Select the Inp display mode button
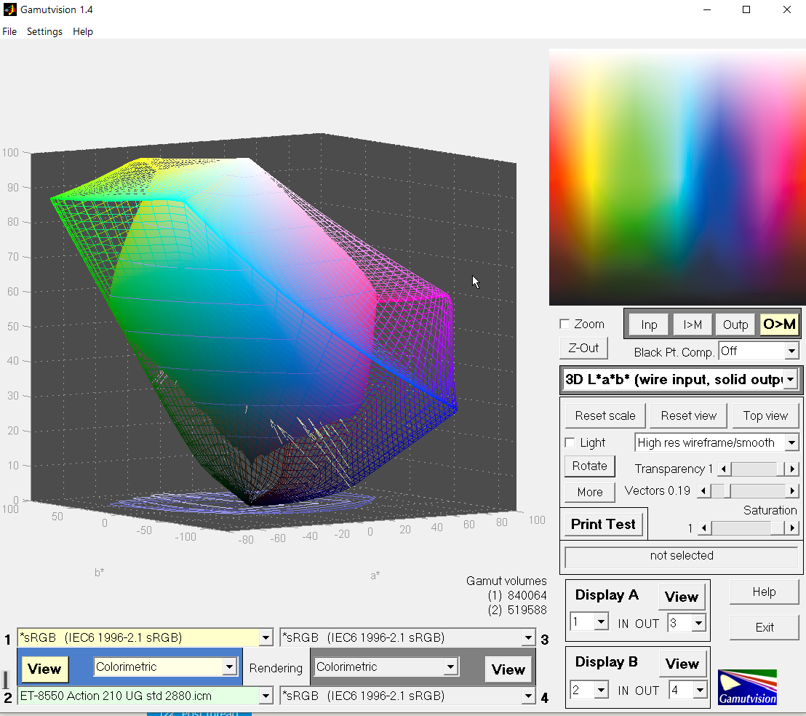This screenshot has height=716, width=806. pyautogui.click(x=649, y=325)
